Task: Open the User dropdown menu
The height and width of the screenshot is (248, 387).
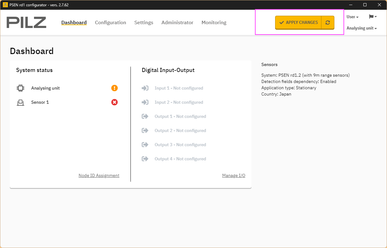Action: click(353, 17)
